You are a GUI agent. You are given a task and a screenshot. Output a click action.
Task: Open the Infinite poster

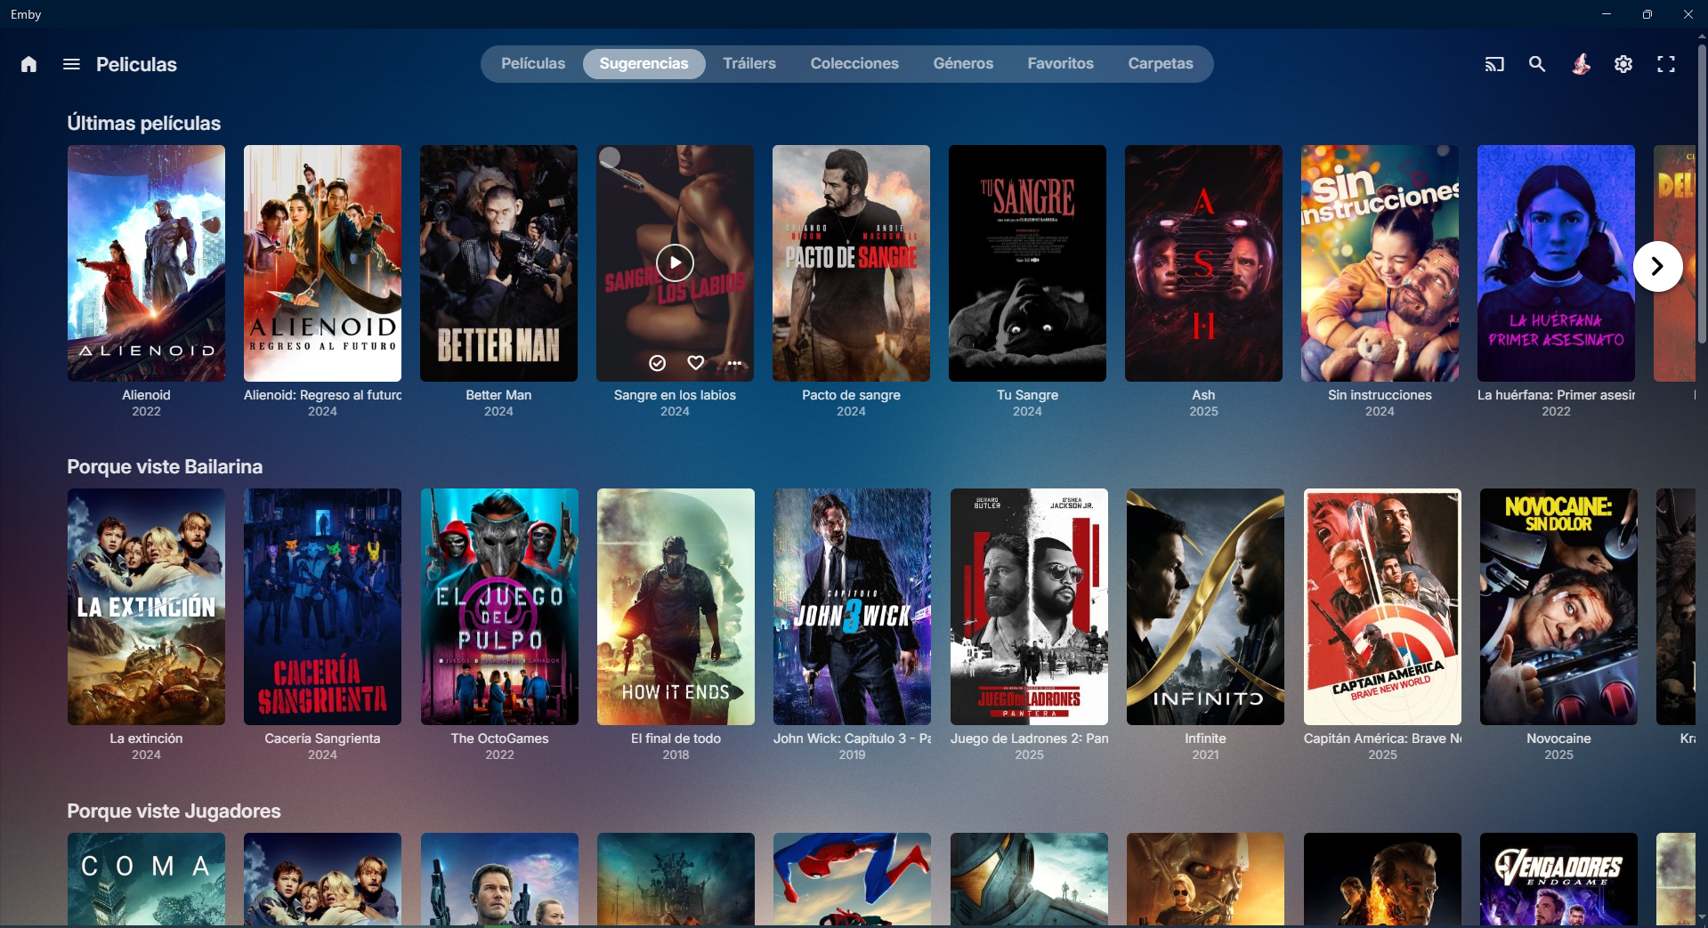pos(1205,607)
